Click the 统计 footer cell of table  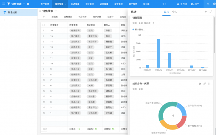click(45, 129)
